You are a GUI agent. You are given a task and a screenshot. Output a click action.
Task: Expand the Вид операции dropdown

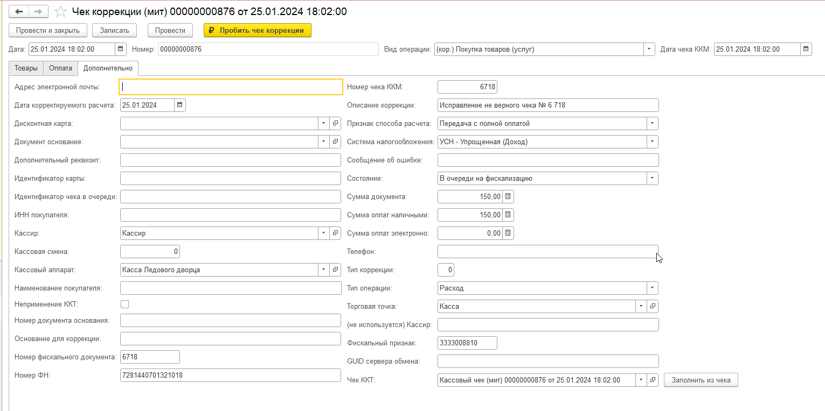tap(649, 49)
